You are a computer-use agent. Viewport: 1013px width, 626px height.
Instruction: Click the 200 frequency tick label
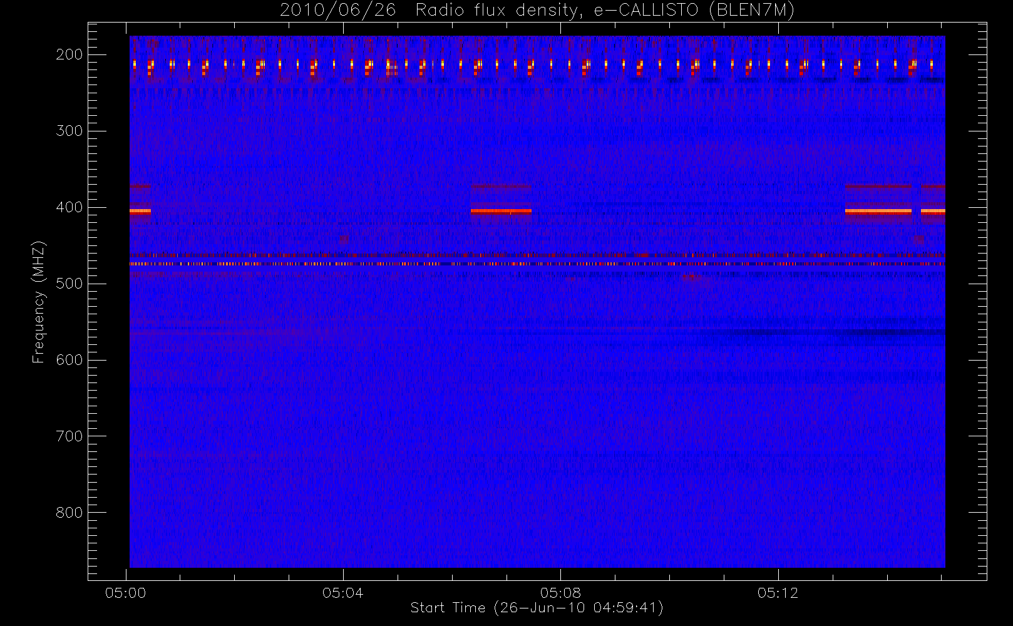pyautogui.click(x=69, y=54)
